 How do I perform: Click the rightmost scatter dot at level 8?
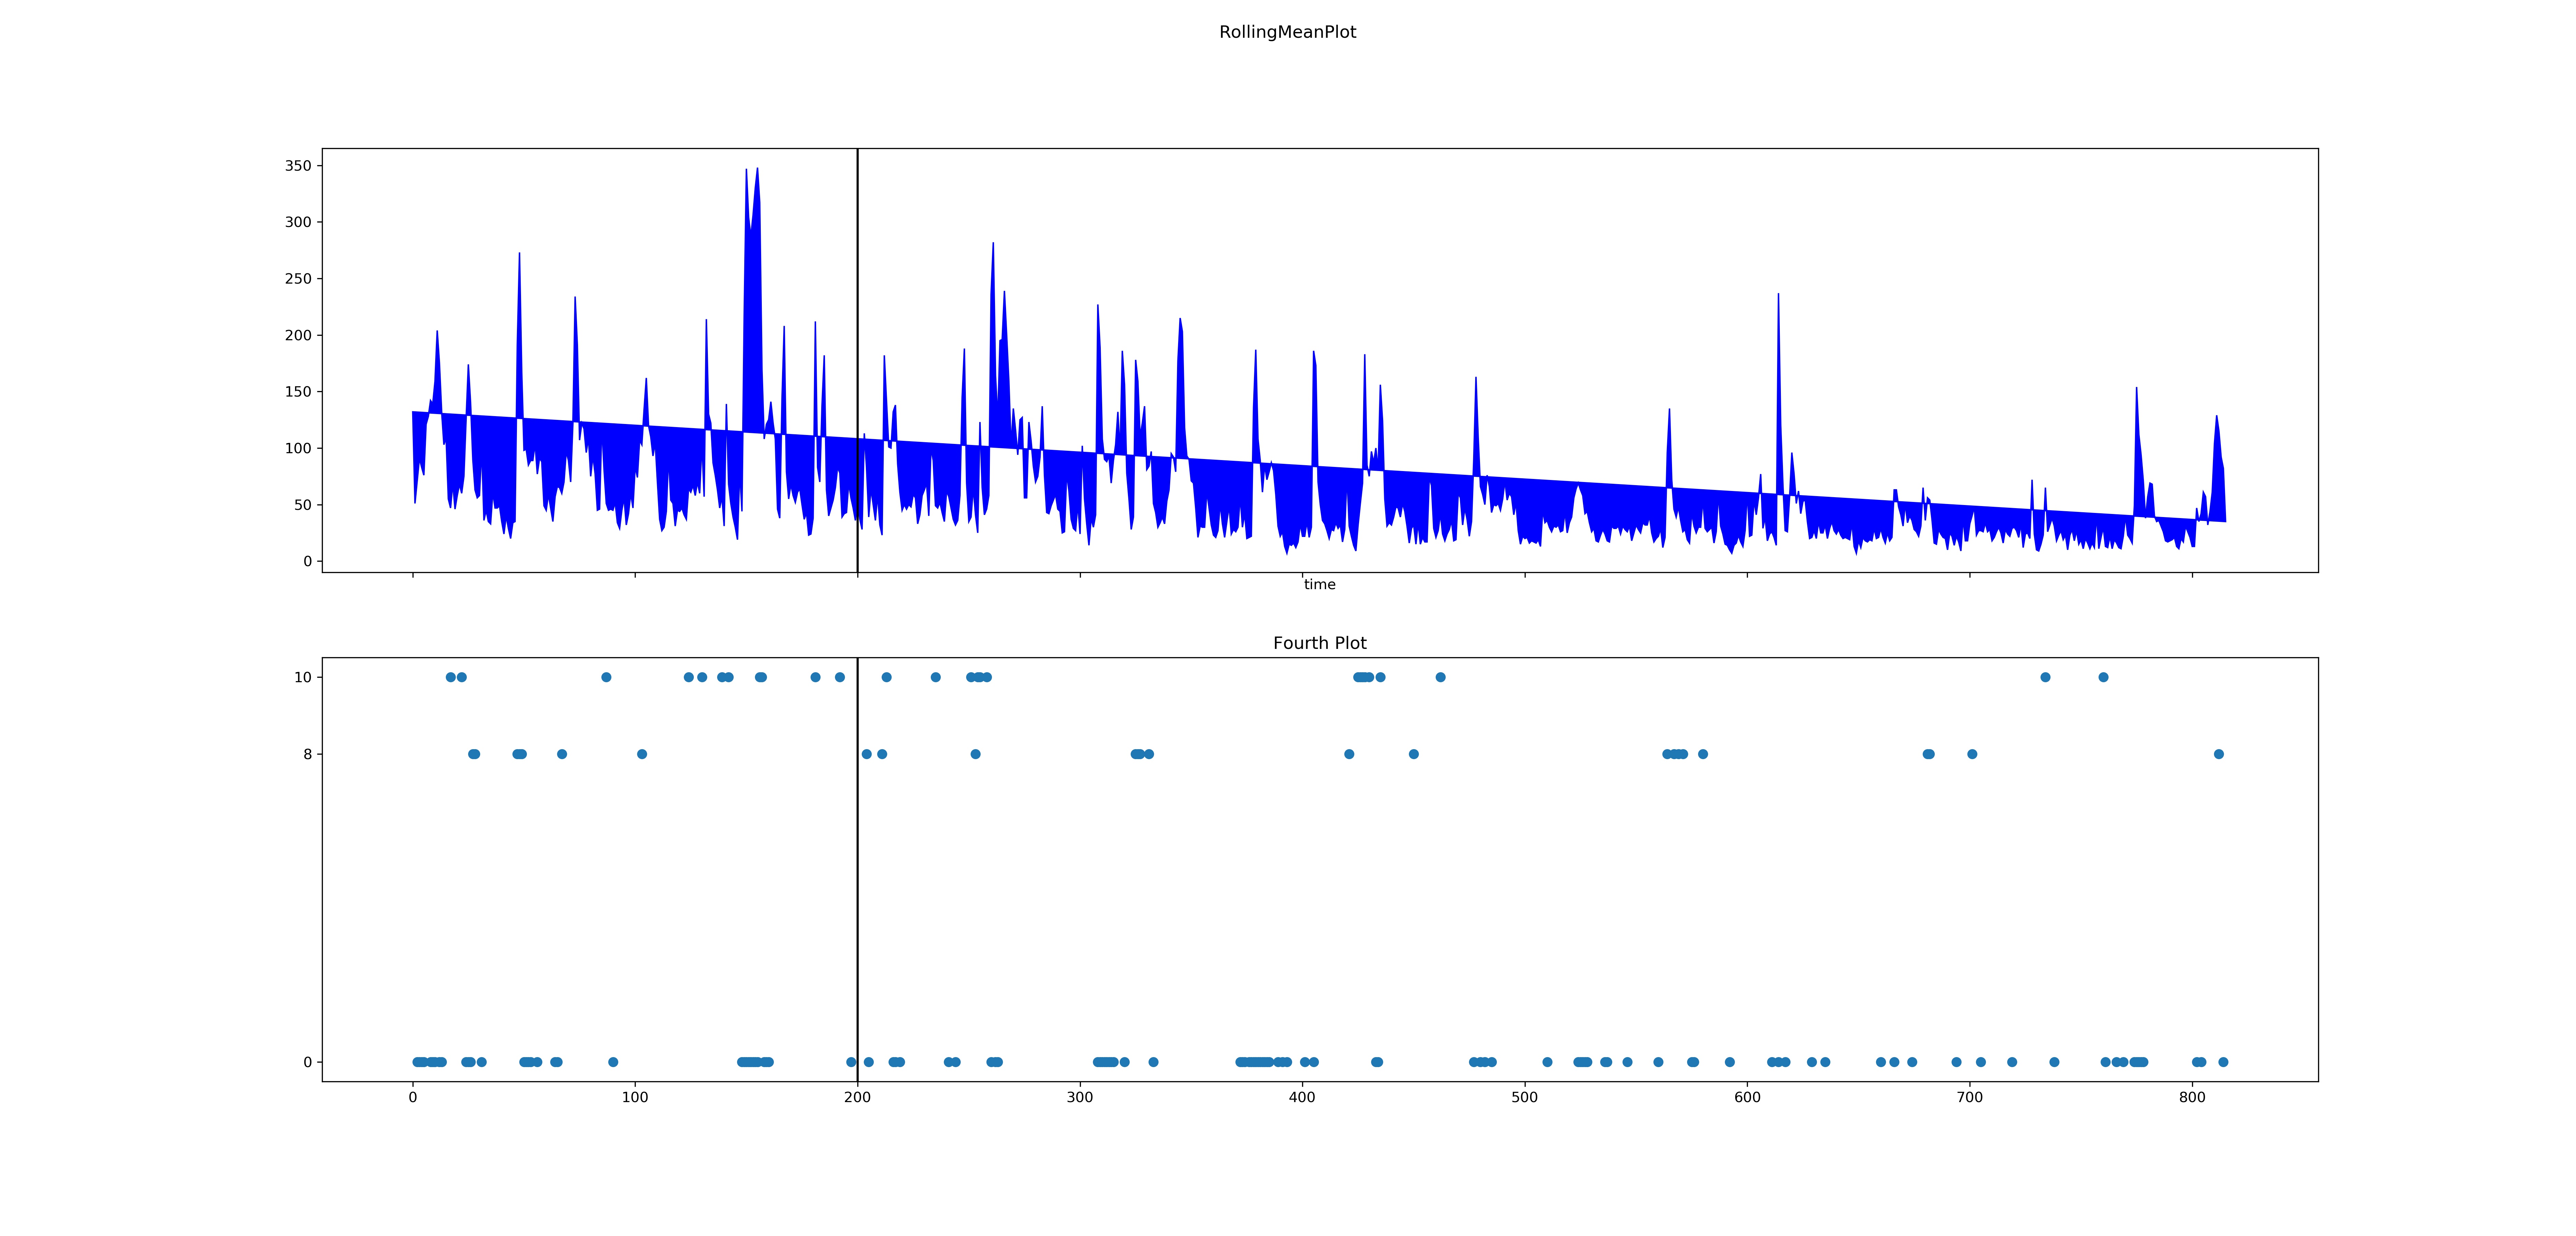click(x=2219, y=754)
